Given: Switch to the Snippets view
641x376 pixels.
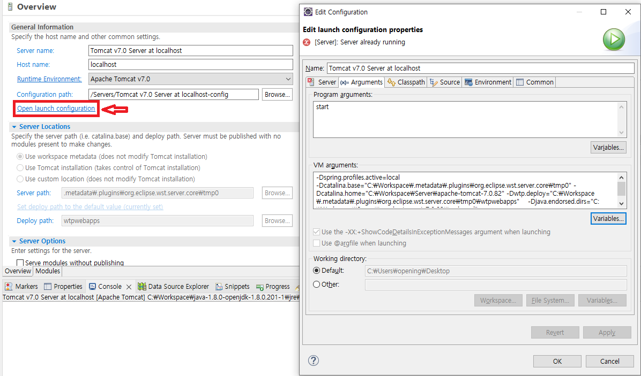Looking at the screenshot, I should (233, 286).
